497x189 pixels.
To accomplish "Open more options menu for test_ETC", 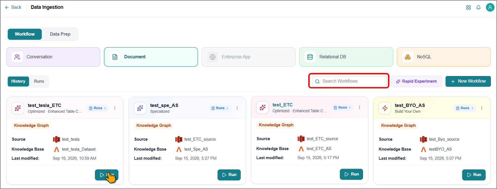I will point(359,107).
